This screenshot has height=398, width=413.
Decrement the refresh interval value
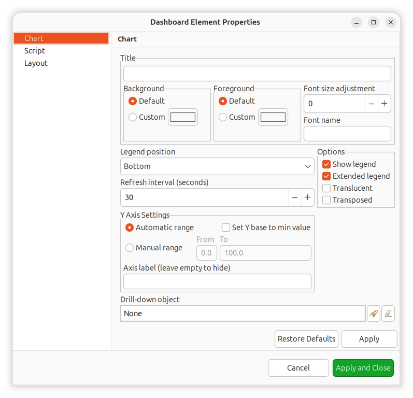(x=295, y=197)
